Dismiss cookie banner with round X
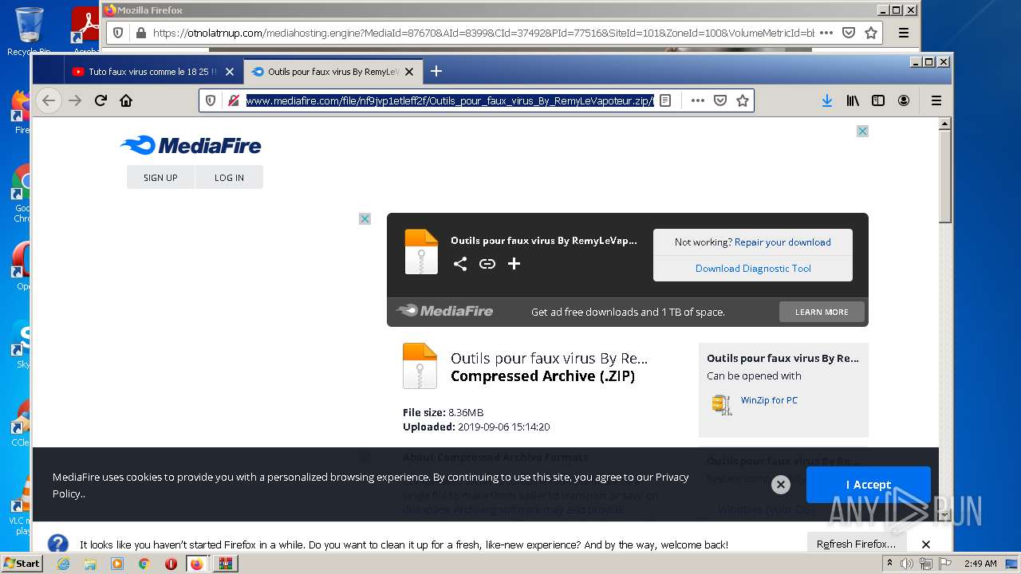1021x574 pixels. 781,484
